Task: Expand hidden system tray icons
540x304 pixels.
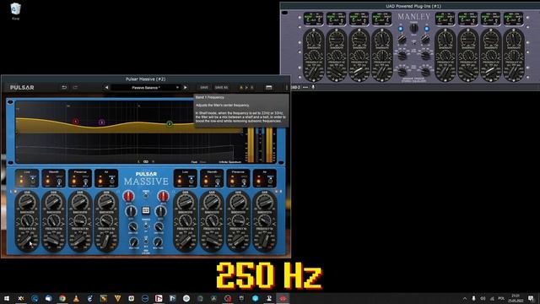Action: [x=465, y=298]
